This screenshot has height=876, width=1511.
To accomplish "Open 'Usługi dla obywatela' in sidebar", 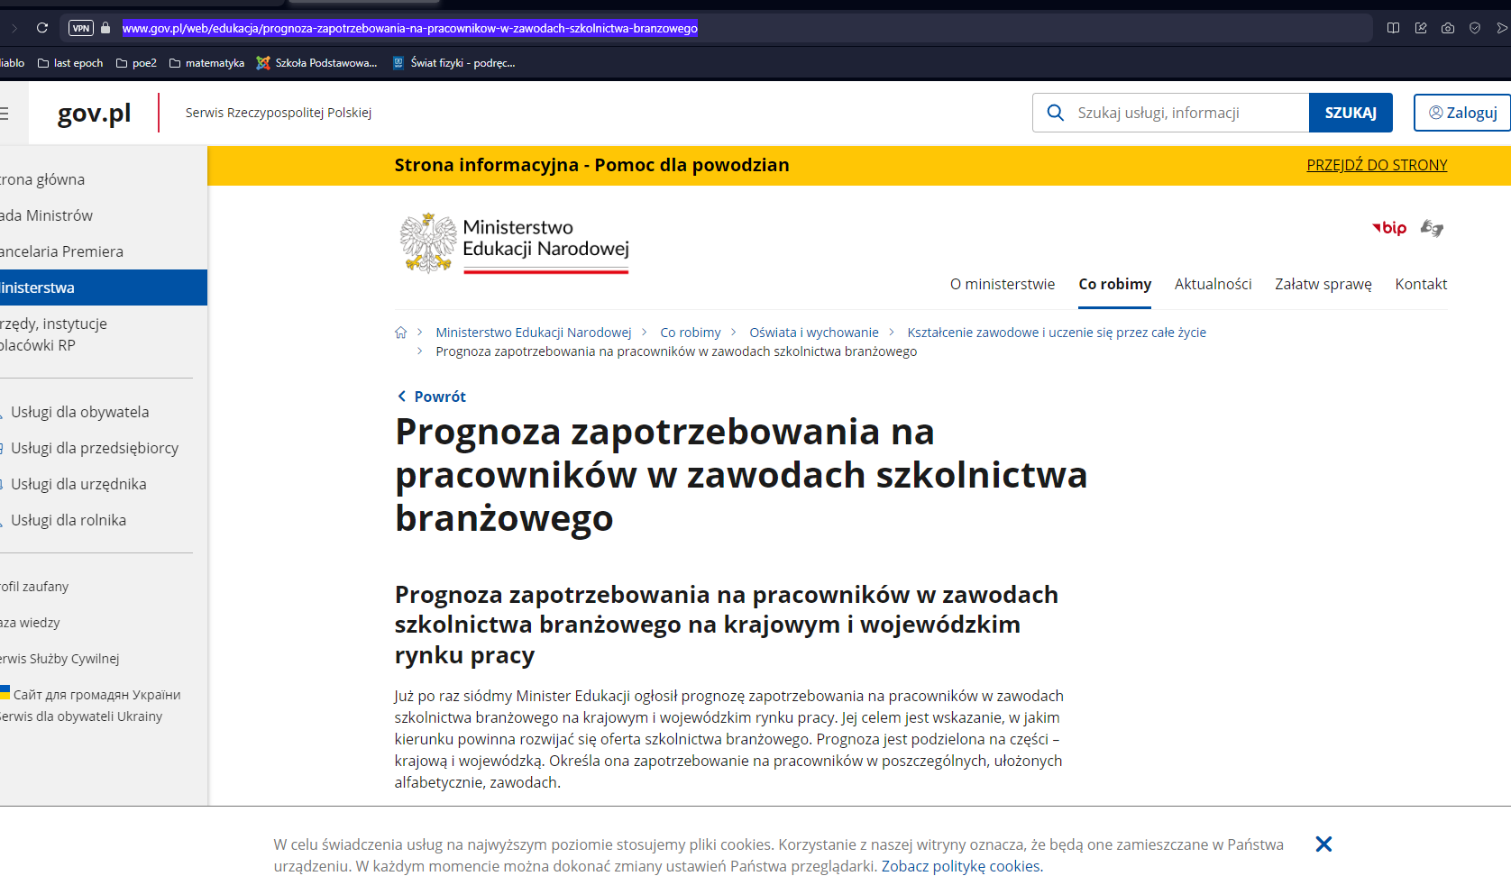I will [79, 412].
